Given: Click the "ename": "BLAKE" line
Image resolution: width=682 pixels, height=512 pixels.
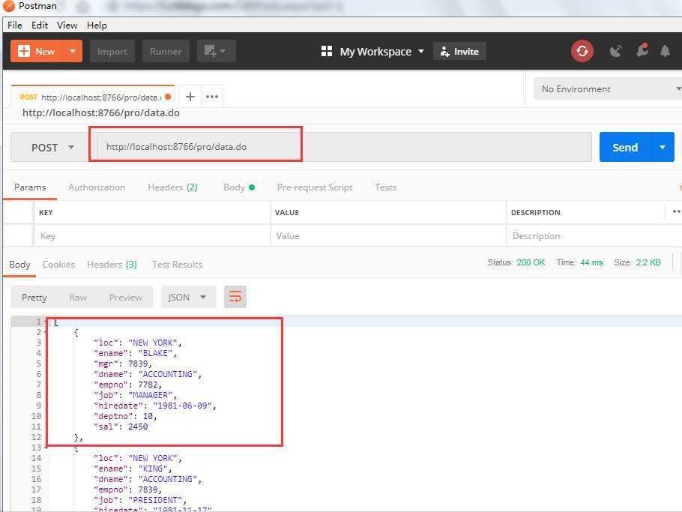Looking at the screenshot, I should click(x=135, y=353).
